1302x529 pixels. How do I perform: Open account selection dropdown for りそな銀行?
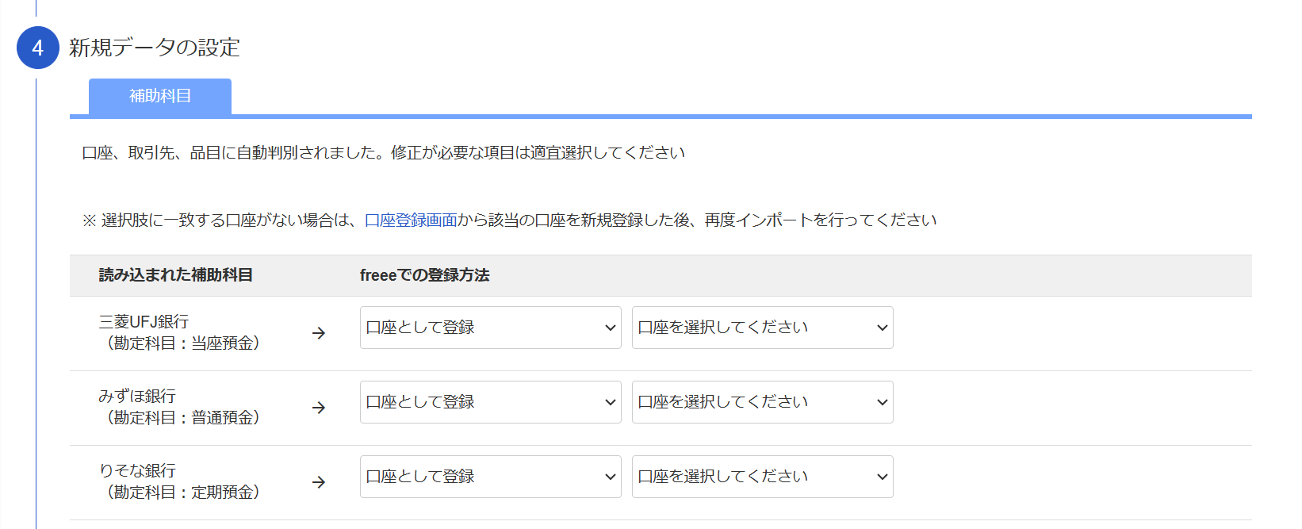[763, 477]
